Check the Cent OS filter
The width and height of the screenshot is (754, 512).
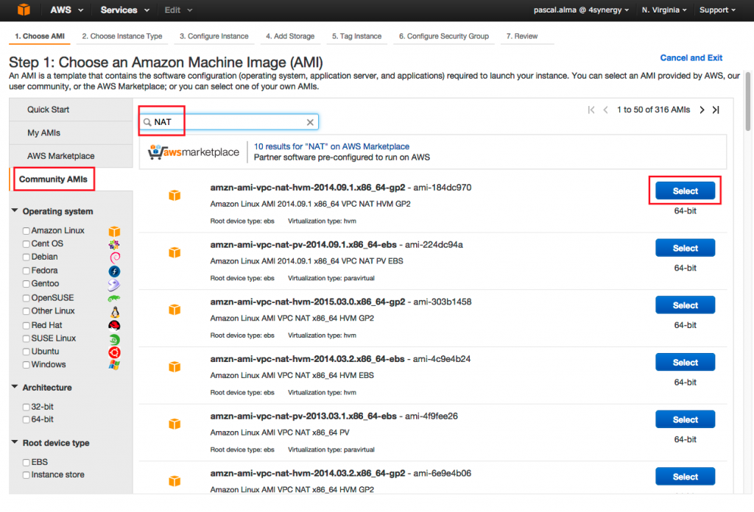click(x=27, y=244)
